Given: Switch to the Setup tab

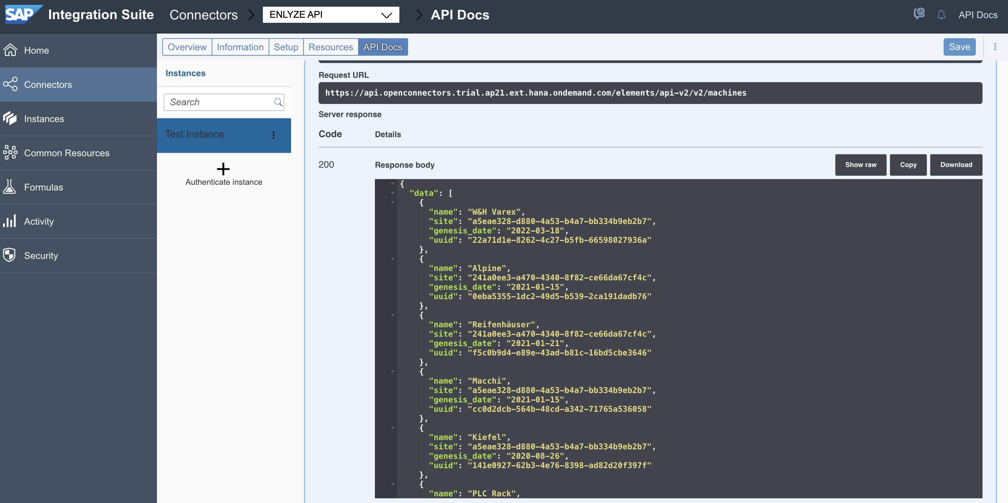Looking at the screenshot, I should pyautogui.click(x=286, y=47).
